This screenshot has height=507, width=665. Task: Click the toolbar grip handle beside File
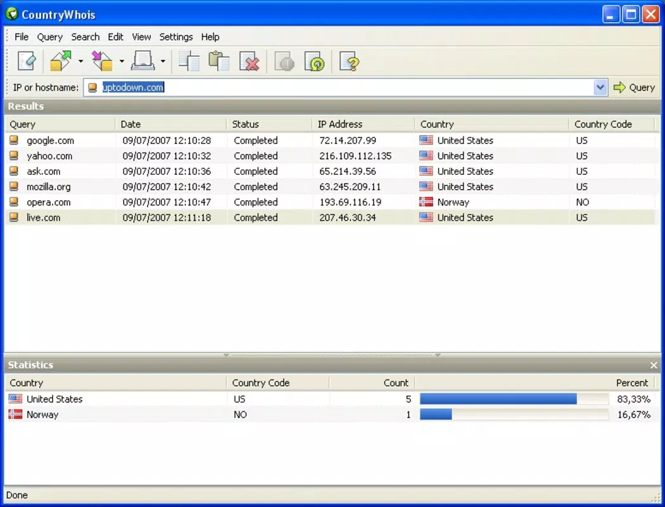tap(7, 37)
